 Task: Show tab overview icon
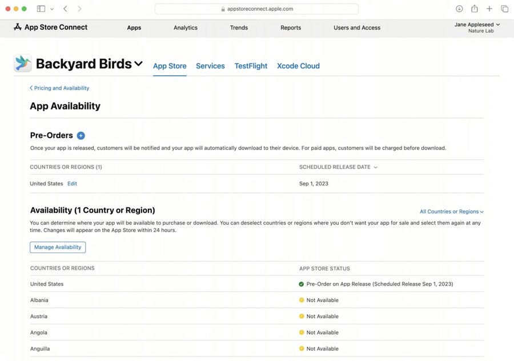coord(504,9)
